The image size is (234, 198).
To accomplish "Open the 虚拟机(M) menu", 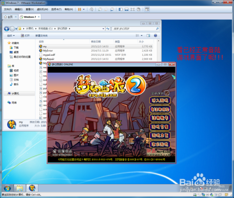I will click(x=43, y=9).
